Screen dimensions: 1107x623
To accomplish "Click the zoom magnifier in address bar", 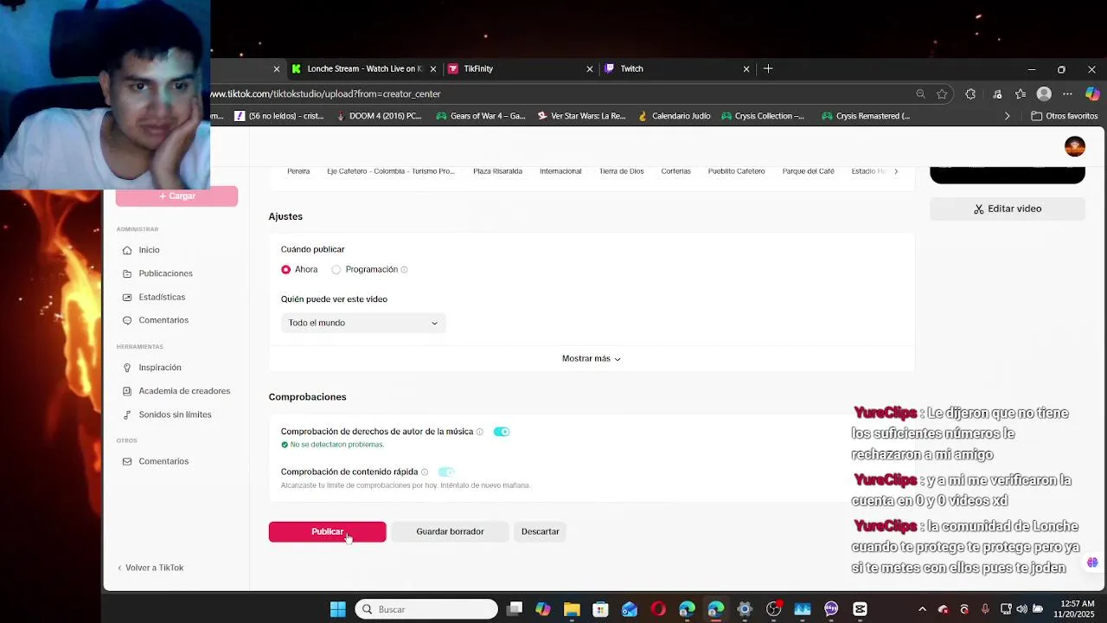I will (920, 93).
